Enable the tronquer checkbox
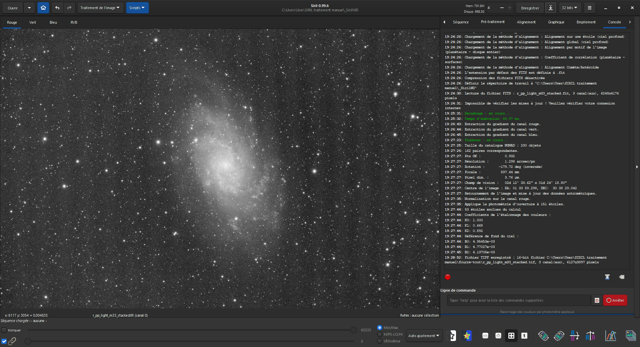The height and width of the screenshot is (347, 640). [4, 330]
